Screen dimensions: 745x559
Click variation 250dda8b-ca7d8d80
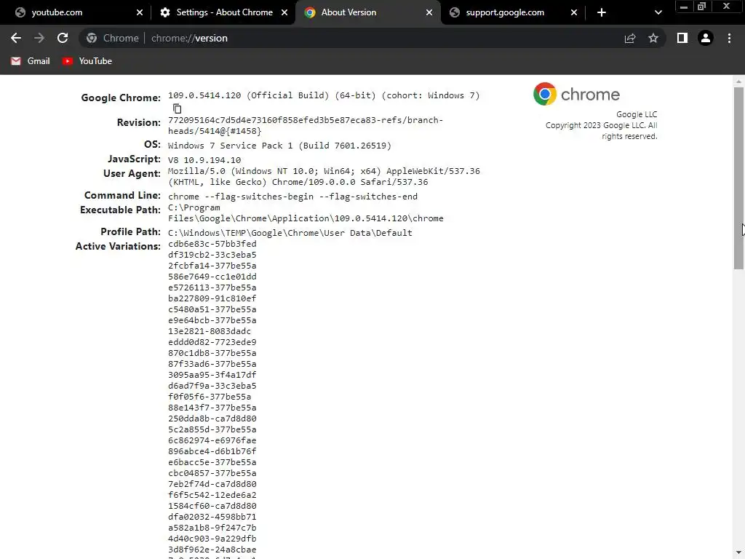coord(212,419)
